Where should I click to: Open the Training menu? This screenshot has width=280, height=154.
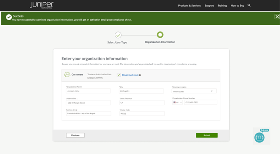(222, 5)
